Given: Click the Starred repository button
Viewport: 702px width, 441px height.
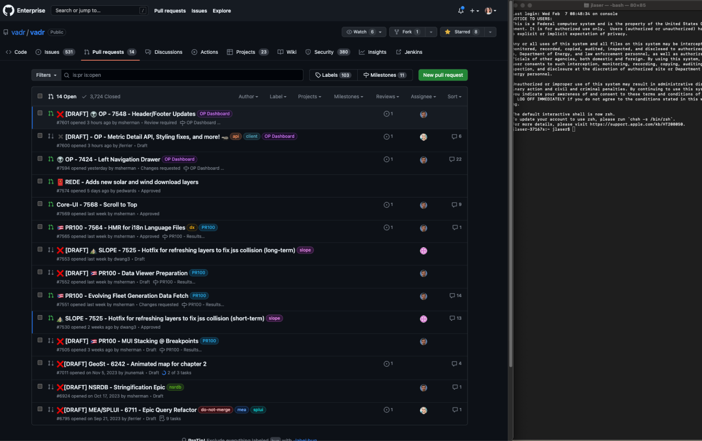Looking at the screenshot, I should tap(462, 32).
